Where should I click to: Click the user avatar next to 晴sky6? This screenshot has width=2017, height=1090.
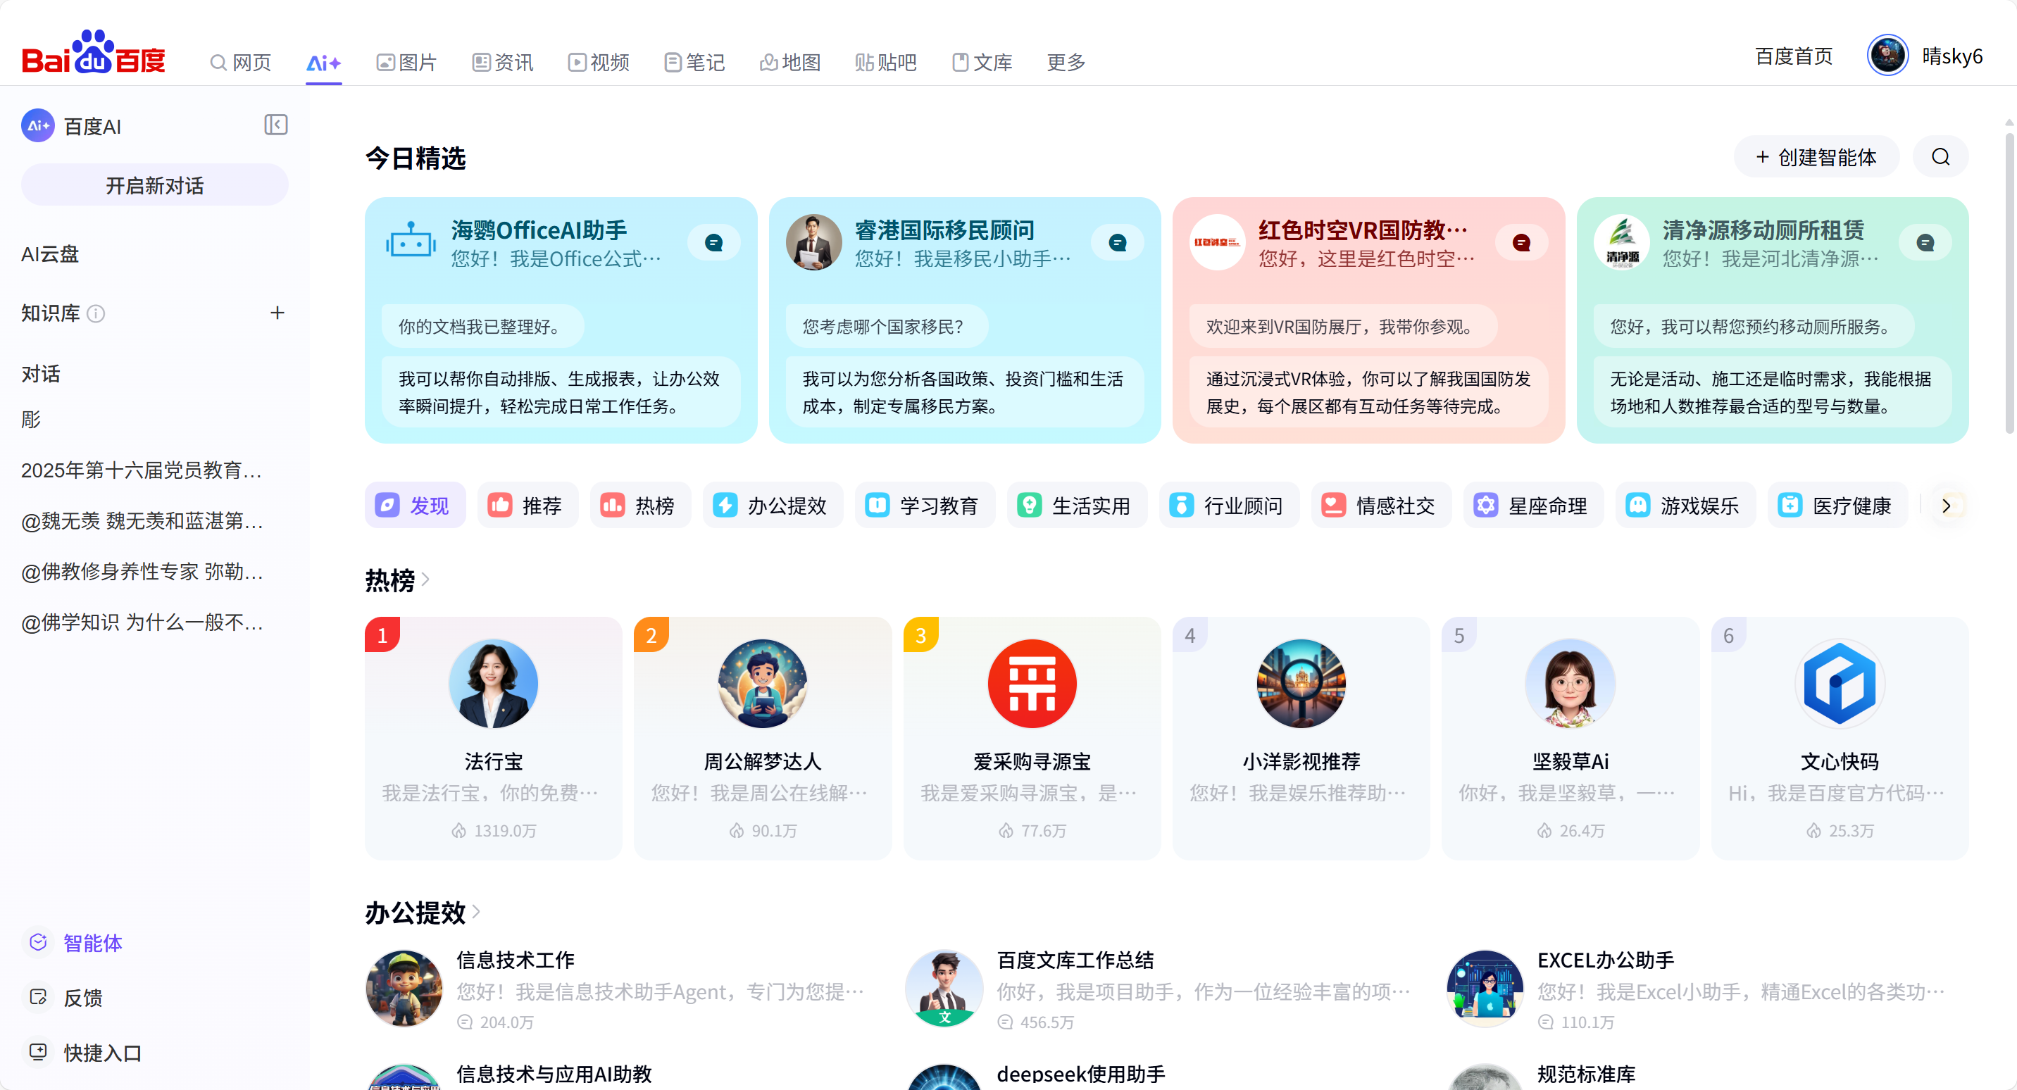click(1888, 56)
